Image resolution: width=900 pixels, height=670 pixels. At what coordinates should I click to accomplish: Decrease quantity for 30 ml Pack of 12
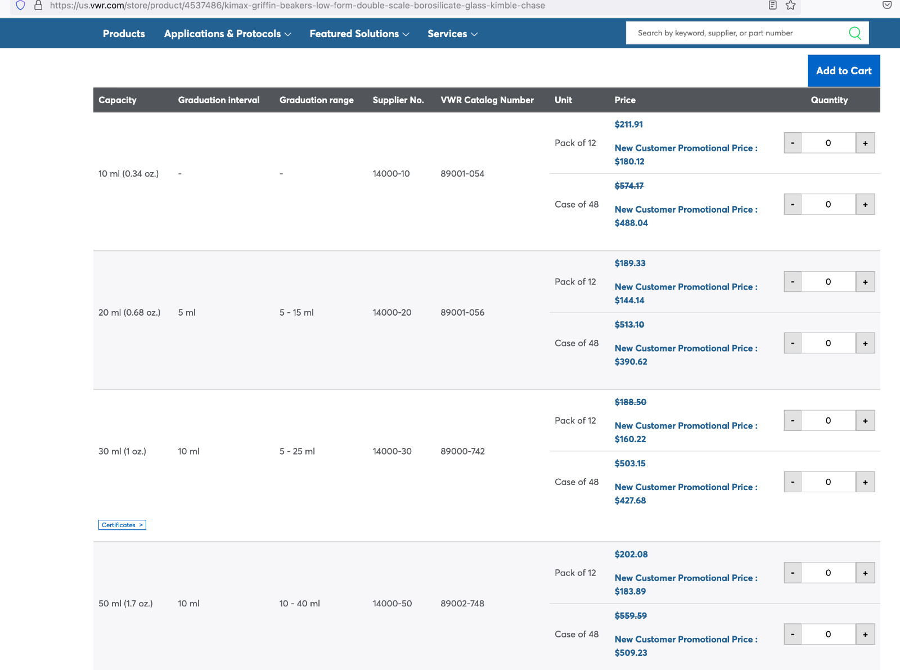click(793, 421)
